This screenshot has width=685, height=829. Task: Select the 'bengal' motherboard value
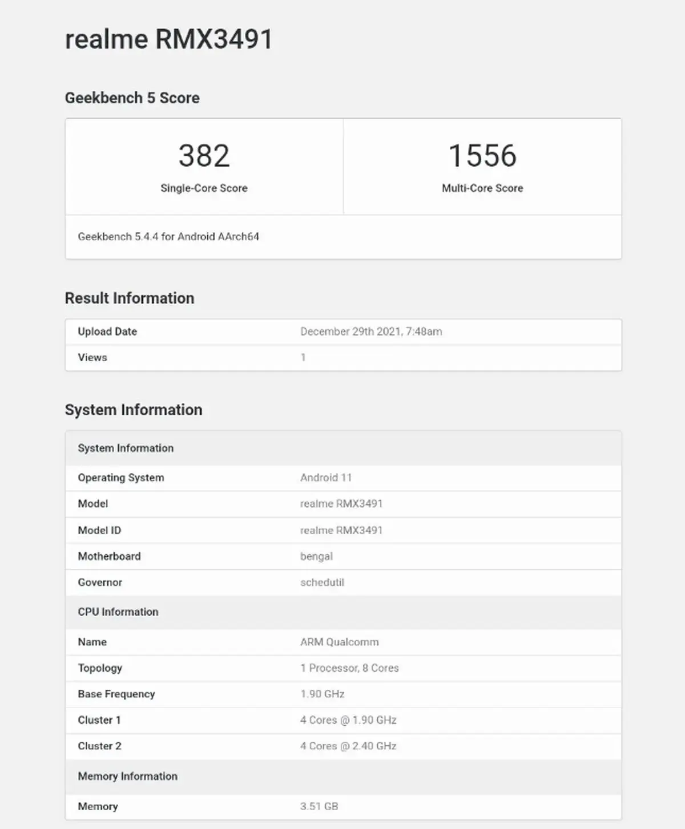coord(316,556)
